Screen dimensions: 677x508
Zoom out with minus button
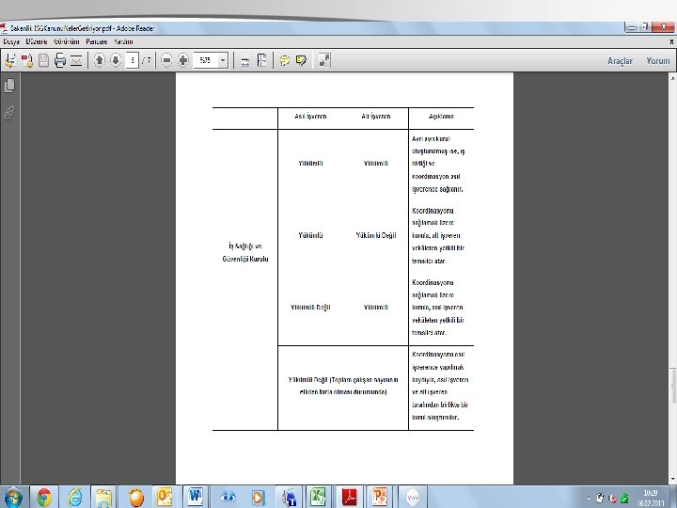tap(166, 60)
